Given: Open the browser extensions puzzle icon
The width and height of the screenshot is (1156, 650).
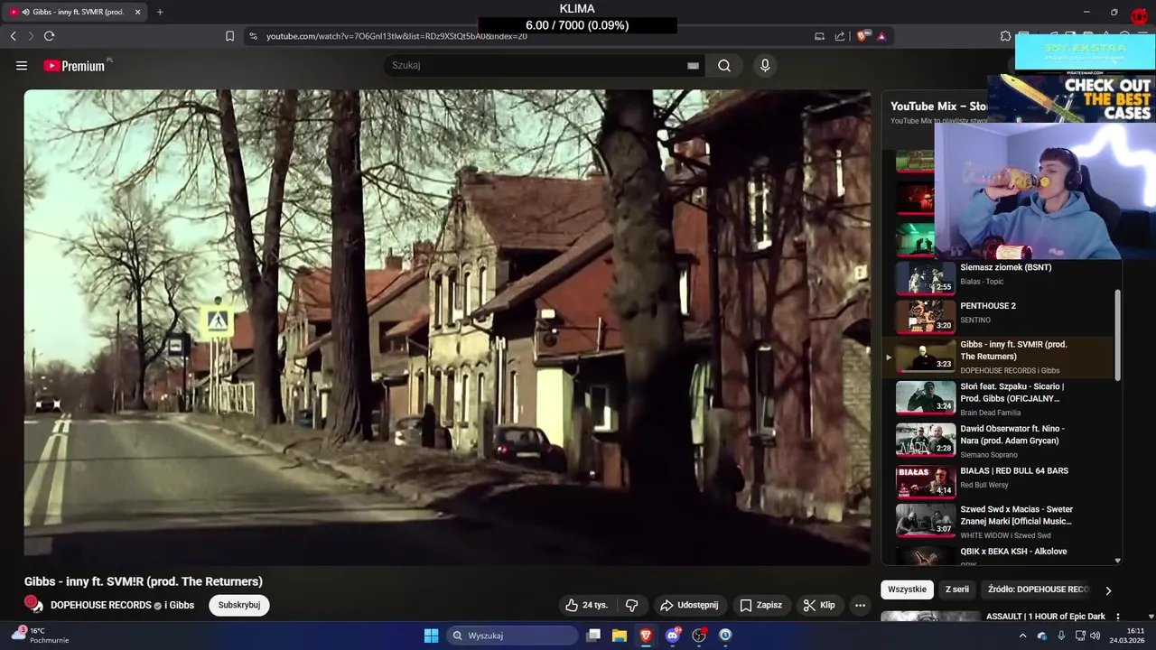Looking at the screenshot, I should [1005, 36].
